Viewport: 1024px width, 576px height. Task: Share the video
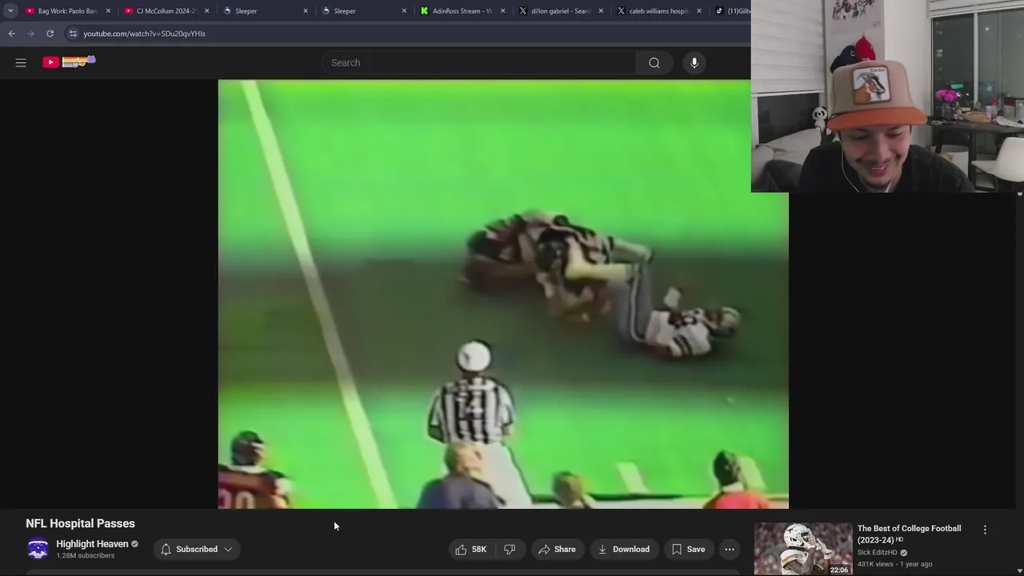(x=557, y=549)
